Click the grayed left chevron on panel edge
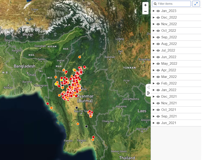202x160 pixels. point(148,87)
